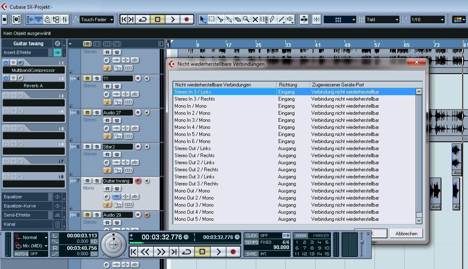Open the automation mode Touch Fader dropdown
The height and width of the screenshot is (269, 468).
tap(97, 20)
